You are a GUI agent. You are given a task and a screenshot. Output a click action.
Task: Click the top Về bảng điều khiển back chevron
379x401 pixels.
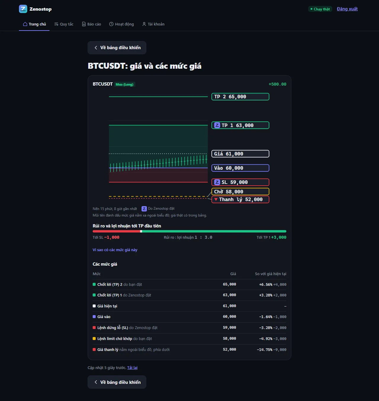tap(96, 48)
